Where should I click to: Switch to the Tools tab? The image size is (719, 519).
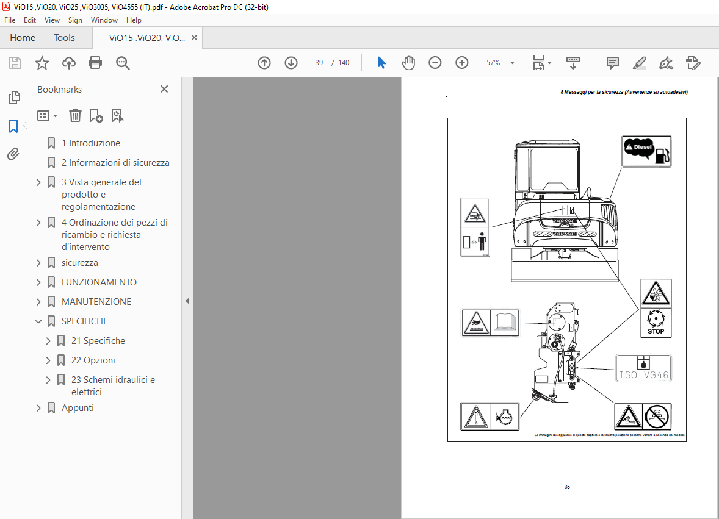[64, 38]
